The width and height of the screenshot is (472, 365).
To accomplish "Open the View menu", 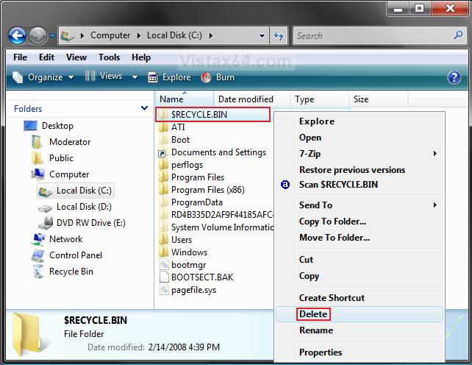I will coord(76,57).
